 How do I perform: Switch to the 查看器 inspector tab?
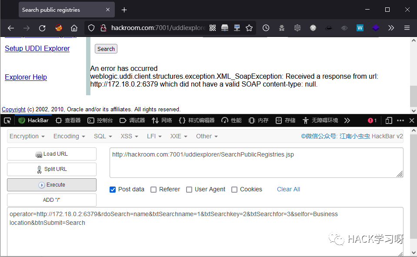(68, 120)
